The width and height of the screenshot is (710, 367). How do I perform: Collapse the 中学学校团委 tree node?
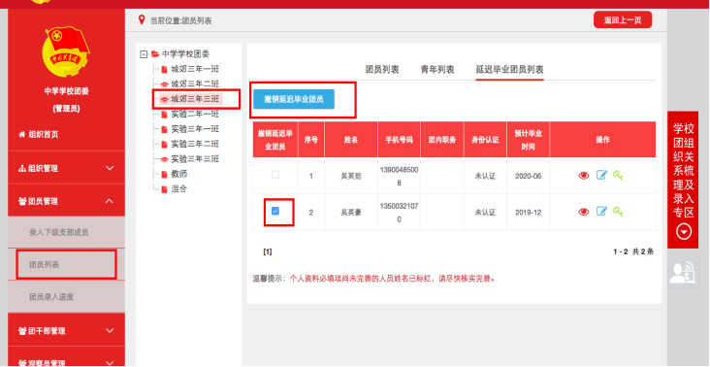click(144, 54)
